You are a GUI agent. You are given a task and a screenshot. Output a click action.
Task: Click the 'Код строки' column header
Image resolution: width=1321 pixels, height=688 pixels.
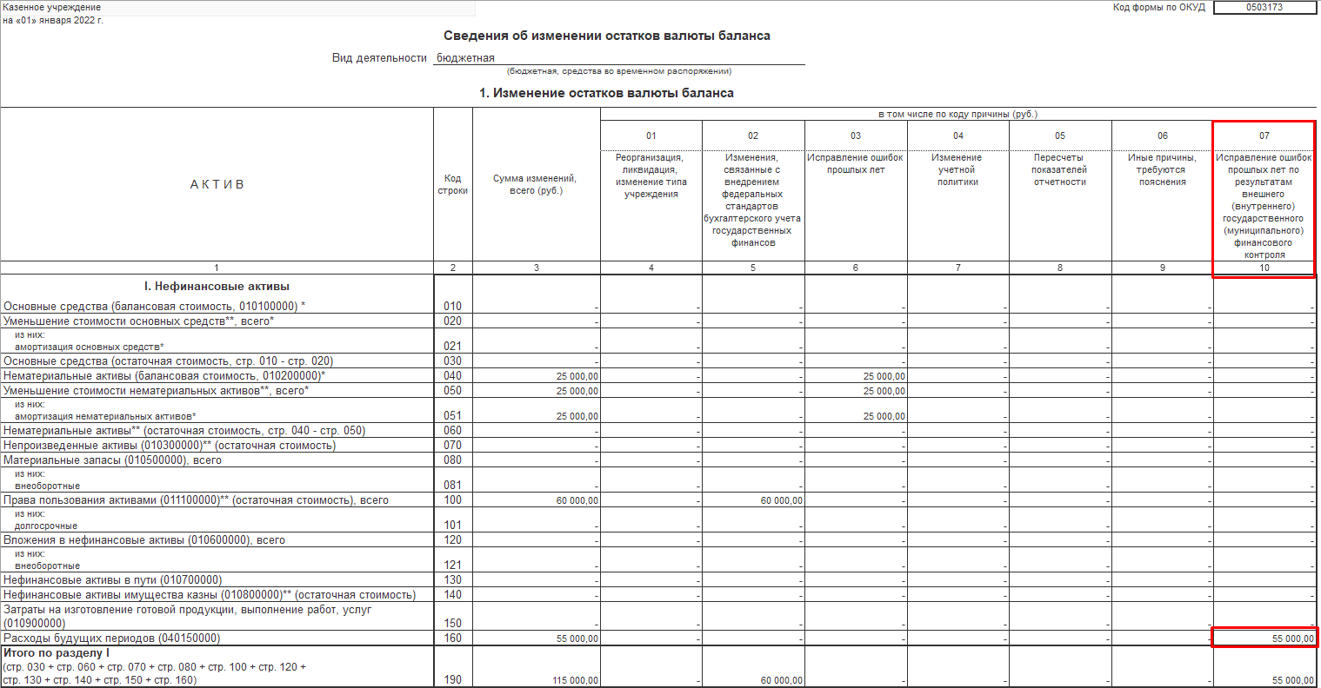[x=453, y=184]
